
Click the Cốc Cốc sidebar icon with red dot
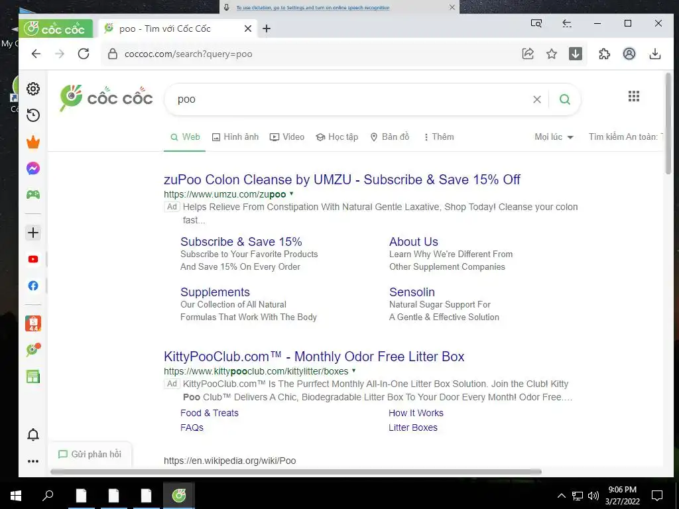click(x=33, y=350)
